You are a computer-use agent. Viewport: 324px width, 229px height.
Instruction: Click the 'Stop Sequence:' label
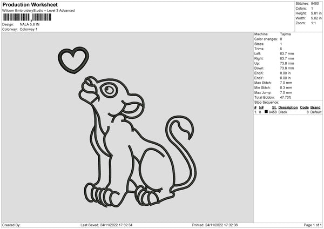[267, 103]
